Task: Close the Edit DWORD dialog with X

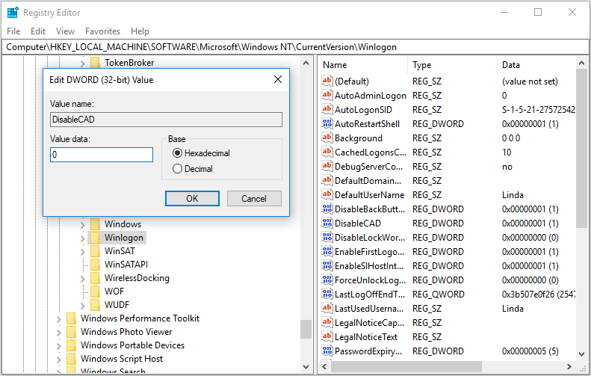Action: (x=278, y=79)
